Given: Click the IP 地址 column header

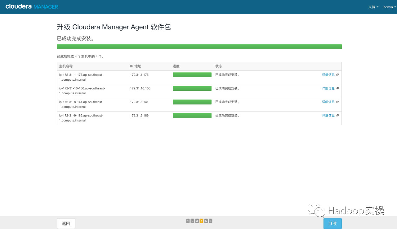Looking at the screenshot, I should (136, 66).
